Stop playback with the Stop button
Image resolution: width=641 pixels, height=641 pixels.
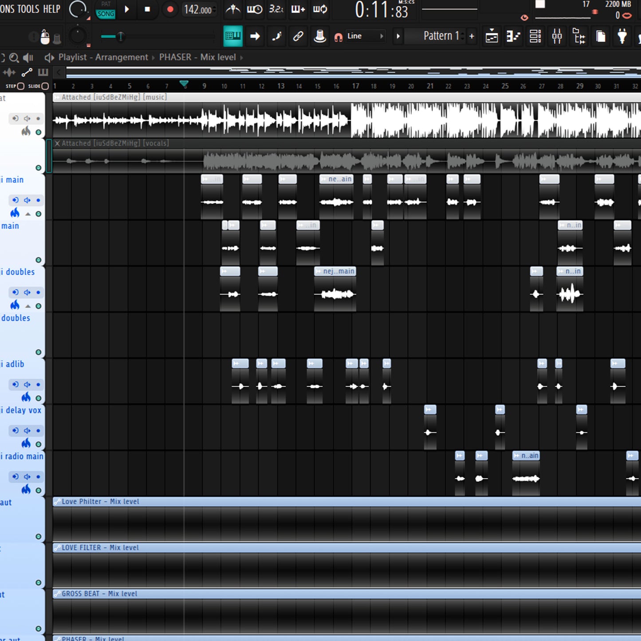[148, 9]
